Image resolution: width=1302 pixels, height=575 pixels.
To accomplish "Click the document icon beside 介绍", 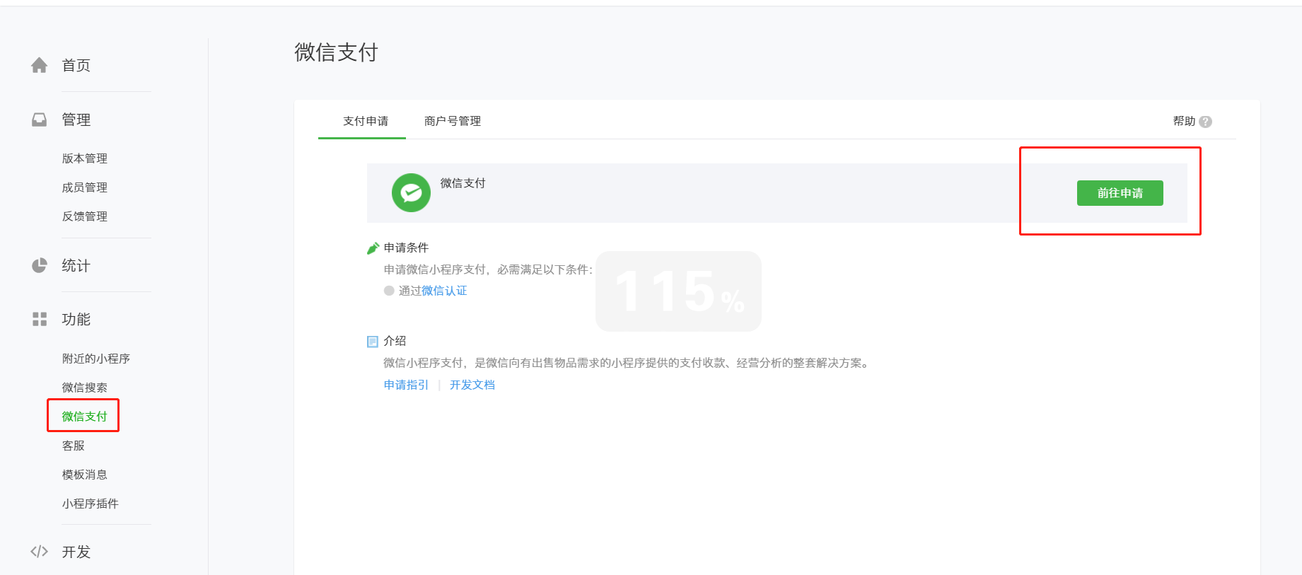I will coord(373,342).
